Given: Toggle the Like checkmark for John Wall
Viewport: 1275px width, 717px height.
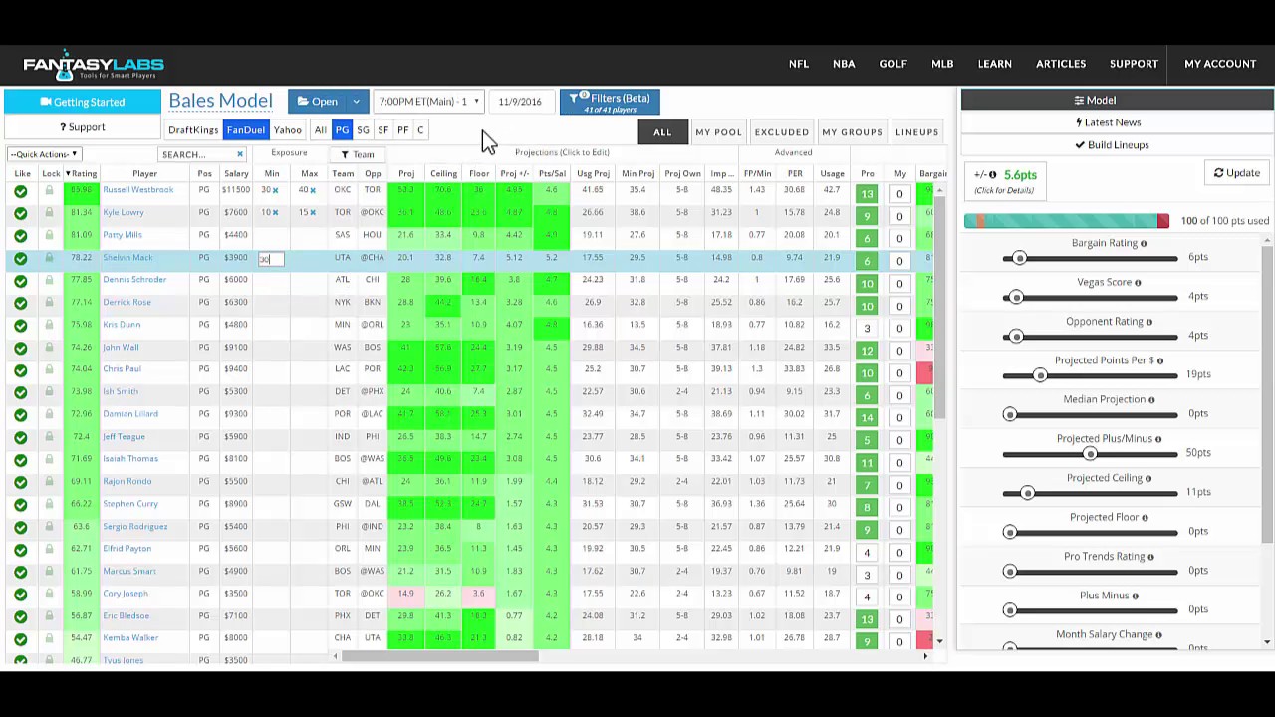Looking at the screenshot, I should pyautogui.click(x=21, y=348).
